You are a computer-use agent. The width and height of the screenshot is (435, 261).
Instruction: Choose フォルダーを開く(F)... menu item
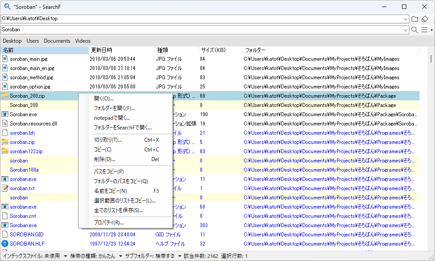[x=125, y=108]
